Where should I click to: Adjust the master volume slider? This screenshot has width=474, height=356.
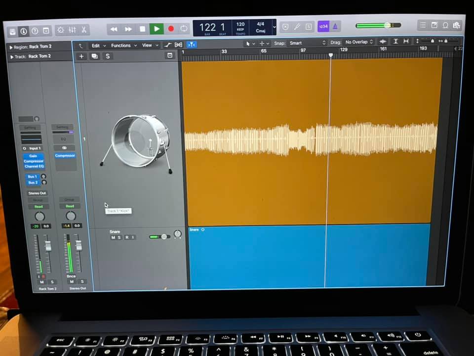[378, 25]
